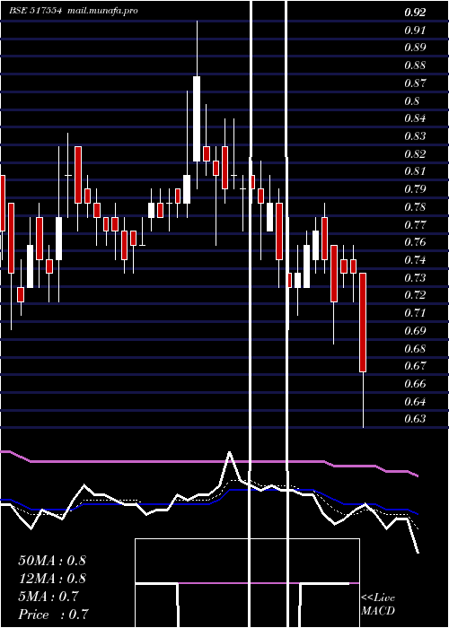Click the 0.92 price axis label

[415, 13]
